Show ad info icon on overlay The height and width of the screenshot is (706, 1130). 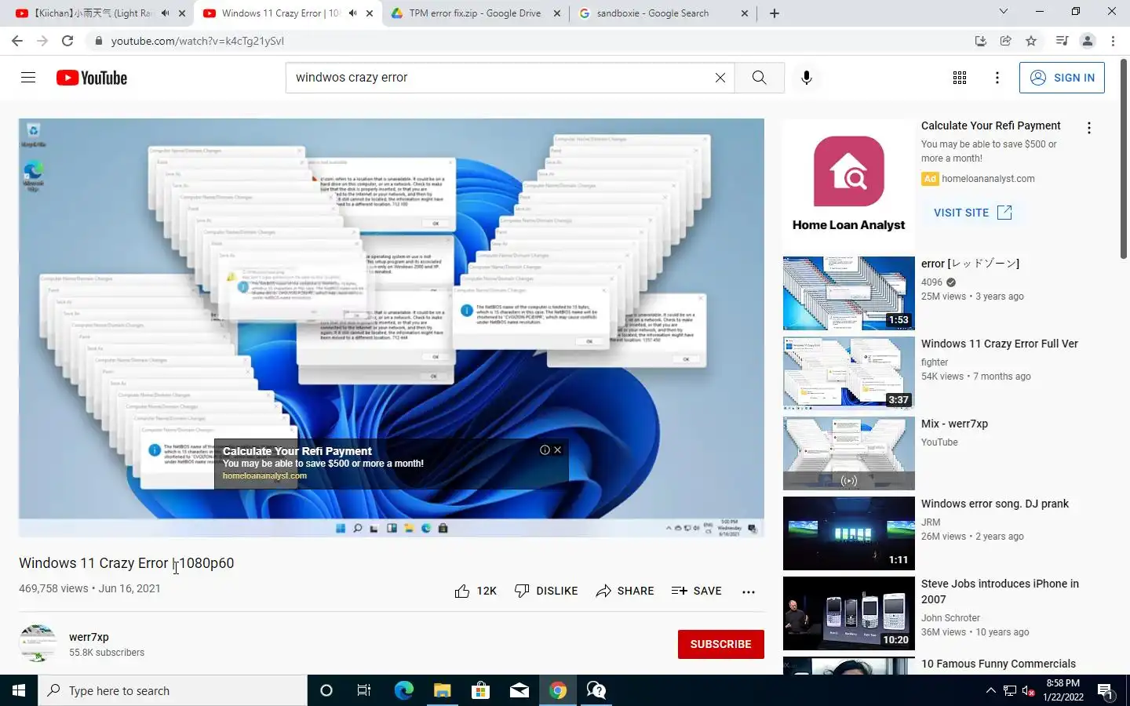(545, 449)
